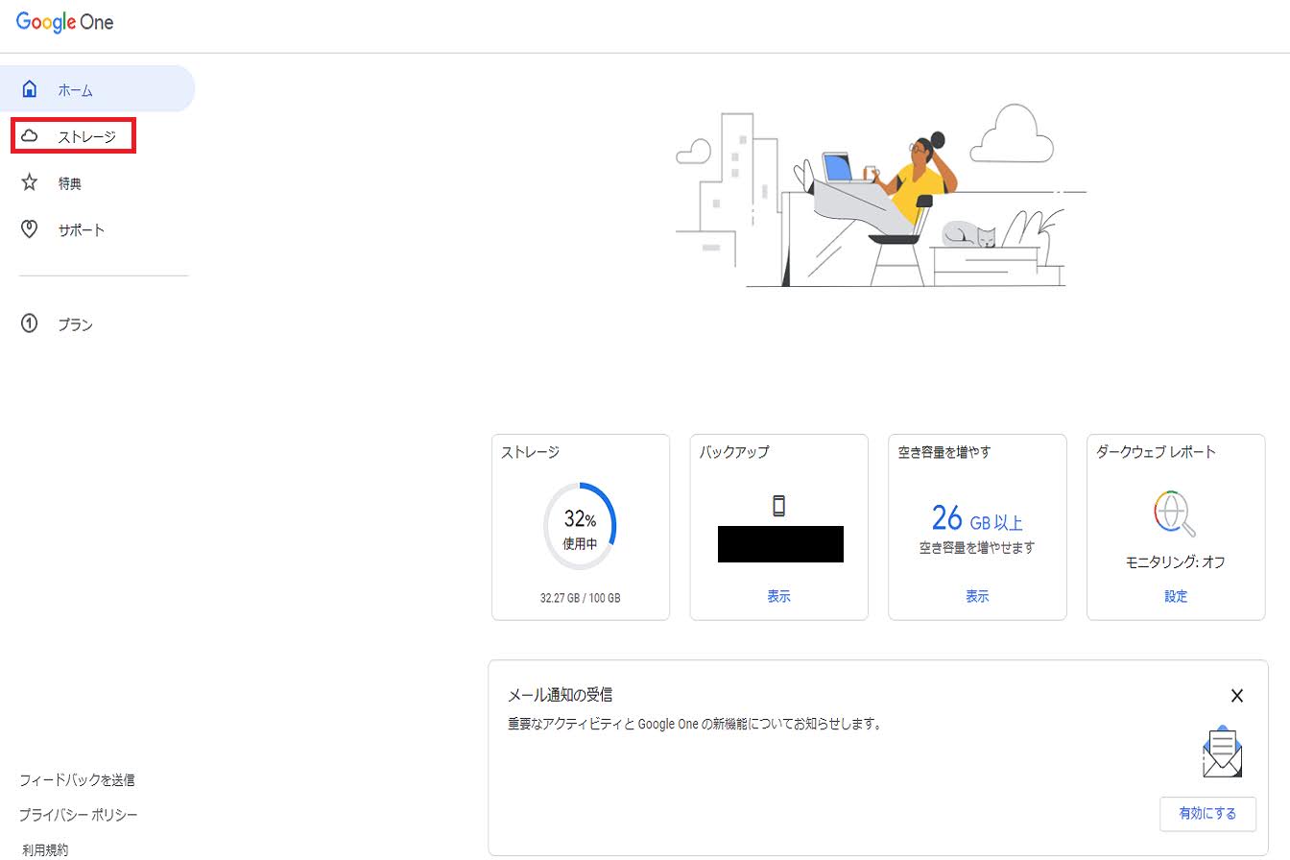This screenshot has width=1290, height=860.
Task: Open プライバシー ポリシー link
Action: coord(79,815)
